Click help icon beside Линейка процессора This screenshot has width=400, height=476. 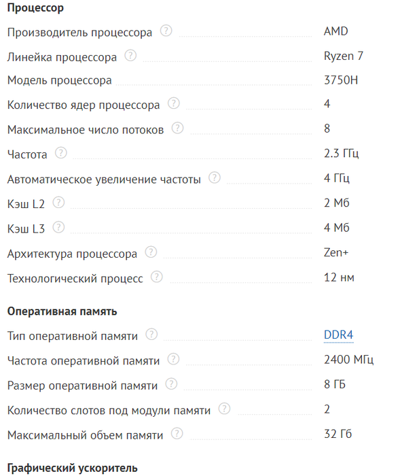coord(130,56)
